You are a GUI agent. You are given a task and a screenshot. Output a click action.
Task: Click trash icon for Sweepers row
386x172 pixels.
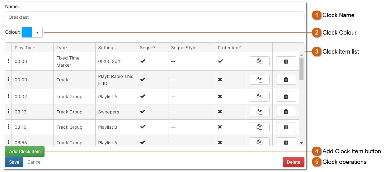(286, 112)
